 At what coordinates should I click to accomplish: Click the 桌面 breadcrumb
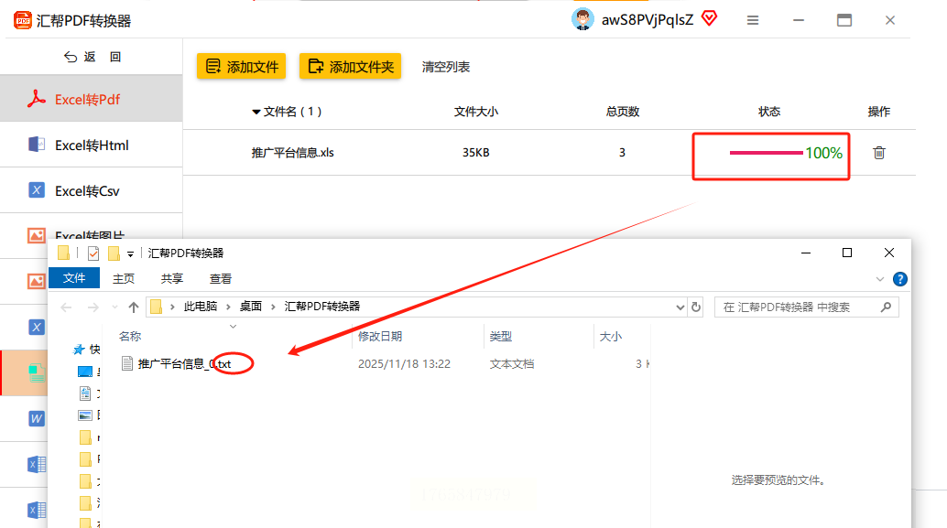tap(251, 307)
